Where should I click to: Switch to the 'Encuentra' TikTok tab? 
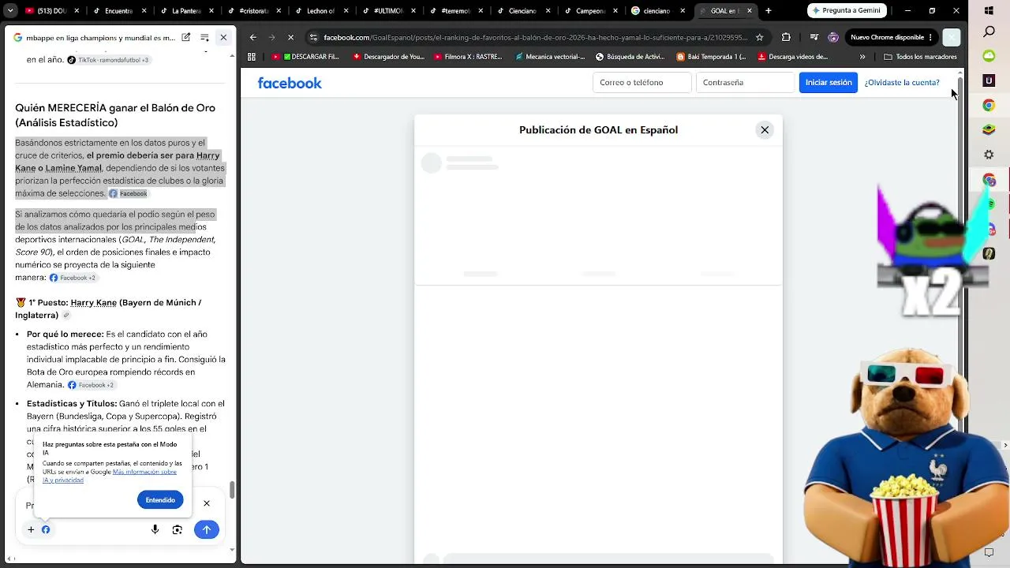(118, 11)
